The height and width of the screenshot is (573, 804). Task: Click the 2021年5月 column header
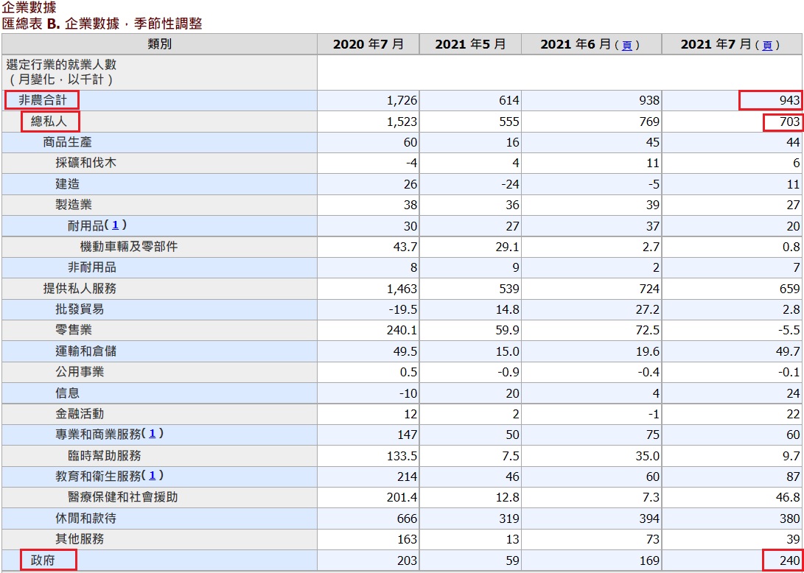point(470,45)
